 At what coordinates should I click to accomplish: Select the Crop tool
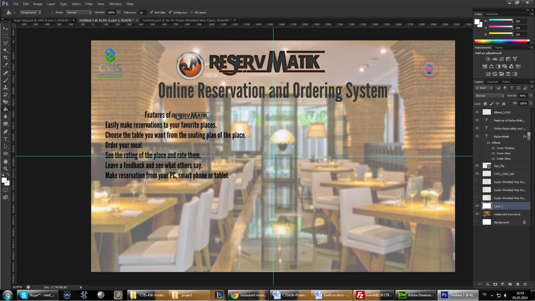[x=5, y=58]
